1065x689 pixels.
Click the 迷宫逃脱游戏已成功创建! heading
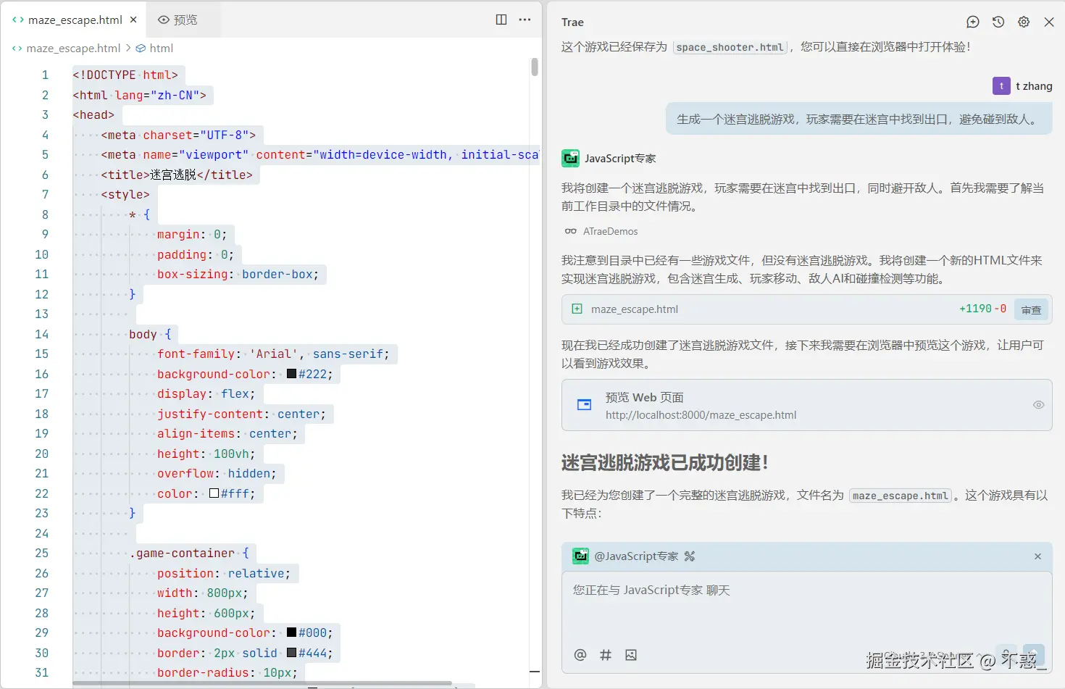coord(665,462)
